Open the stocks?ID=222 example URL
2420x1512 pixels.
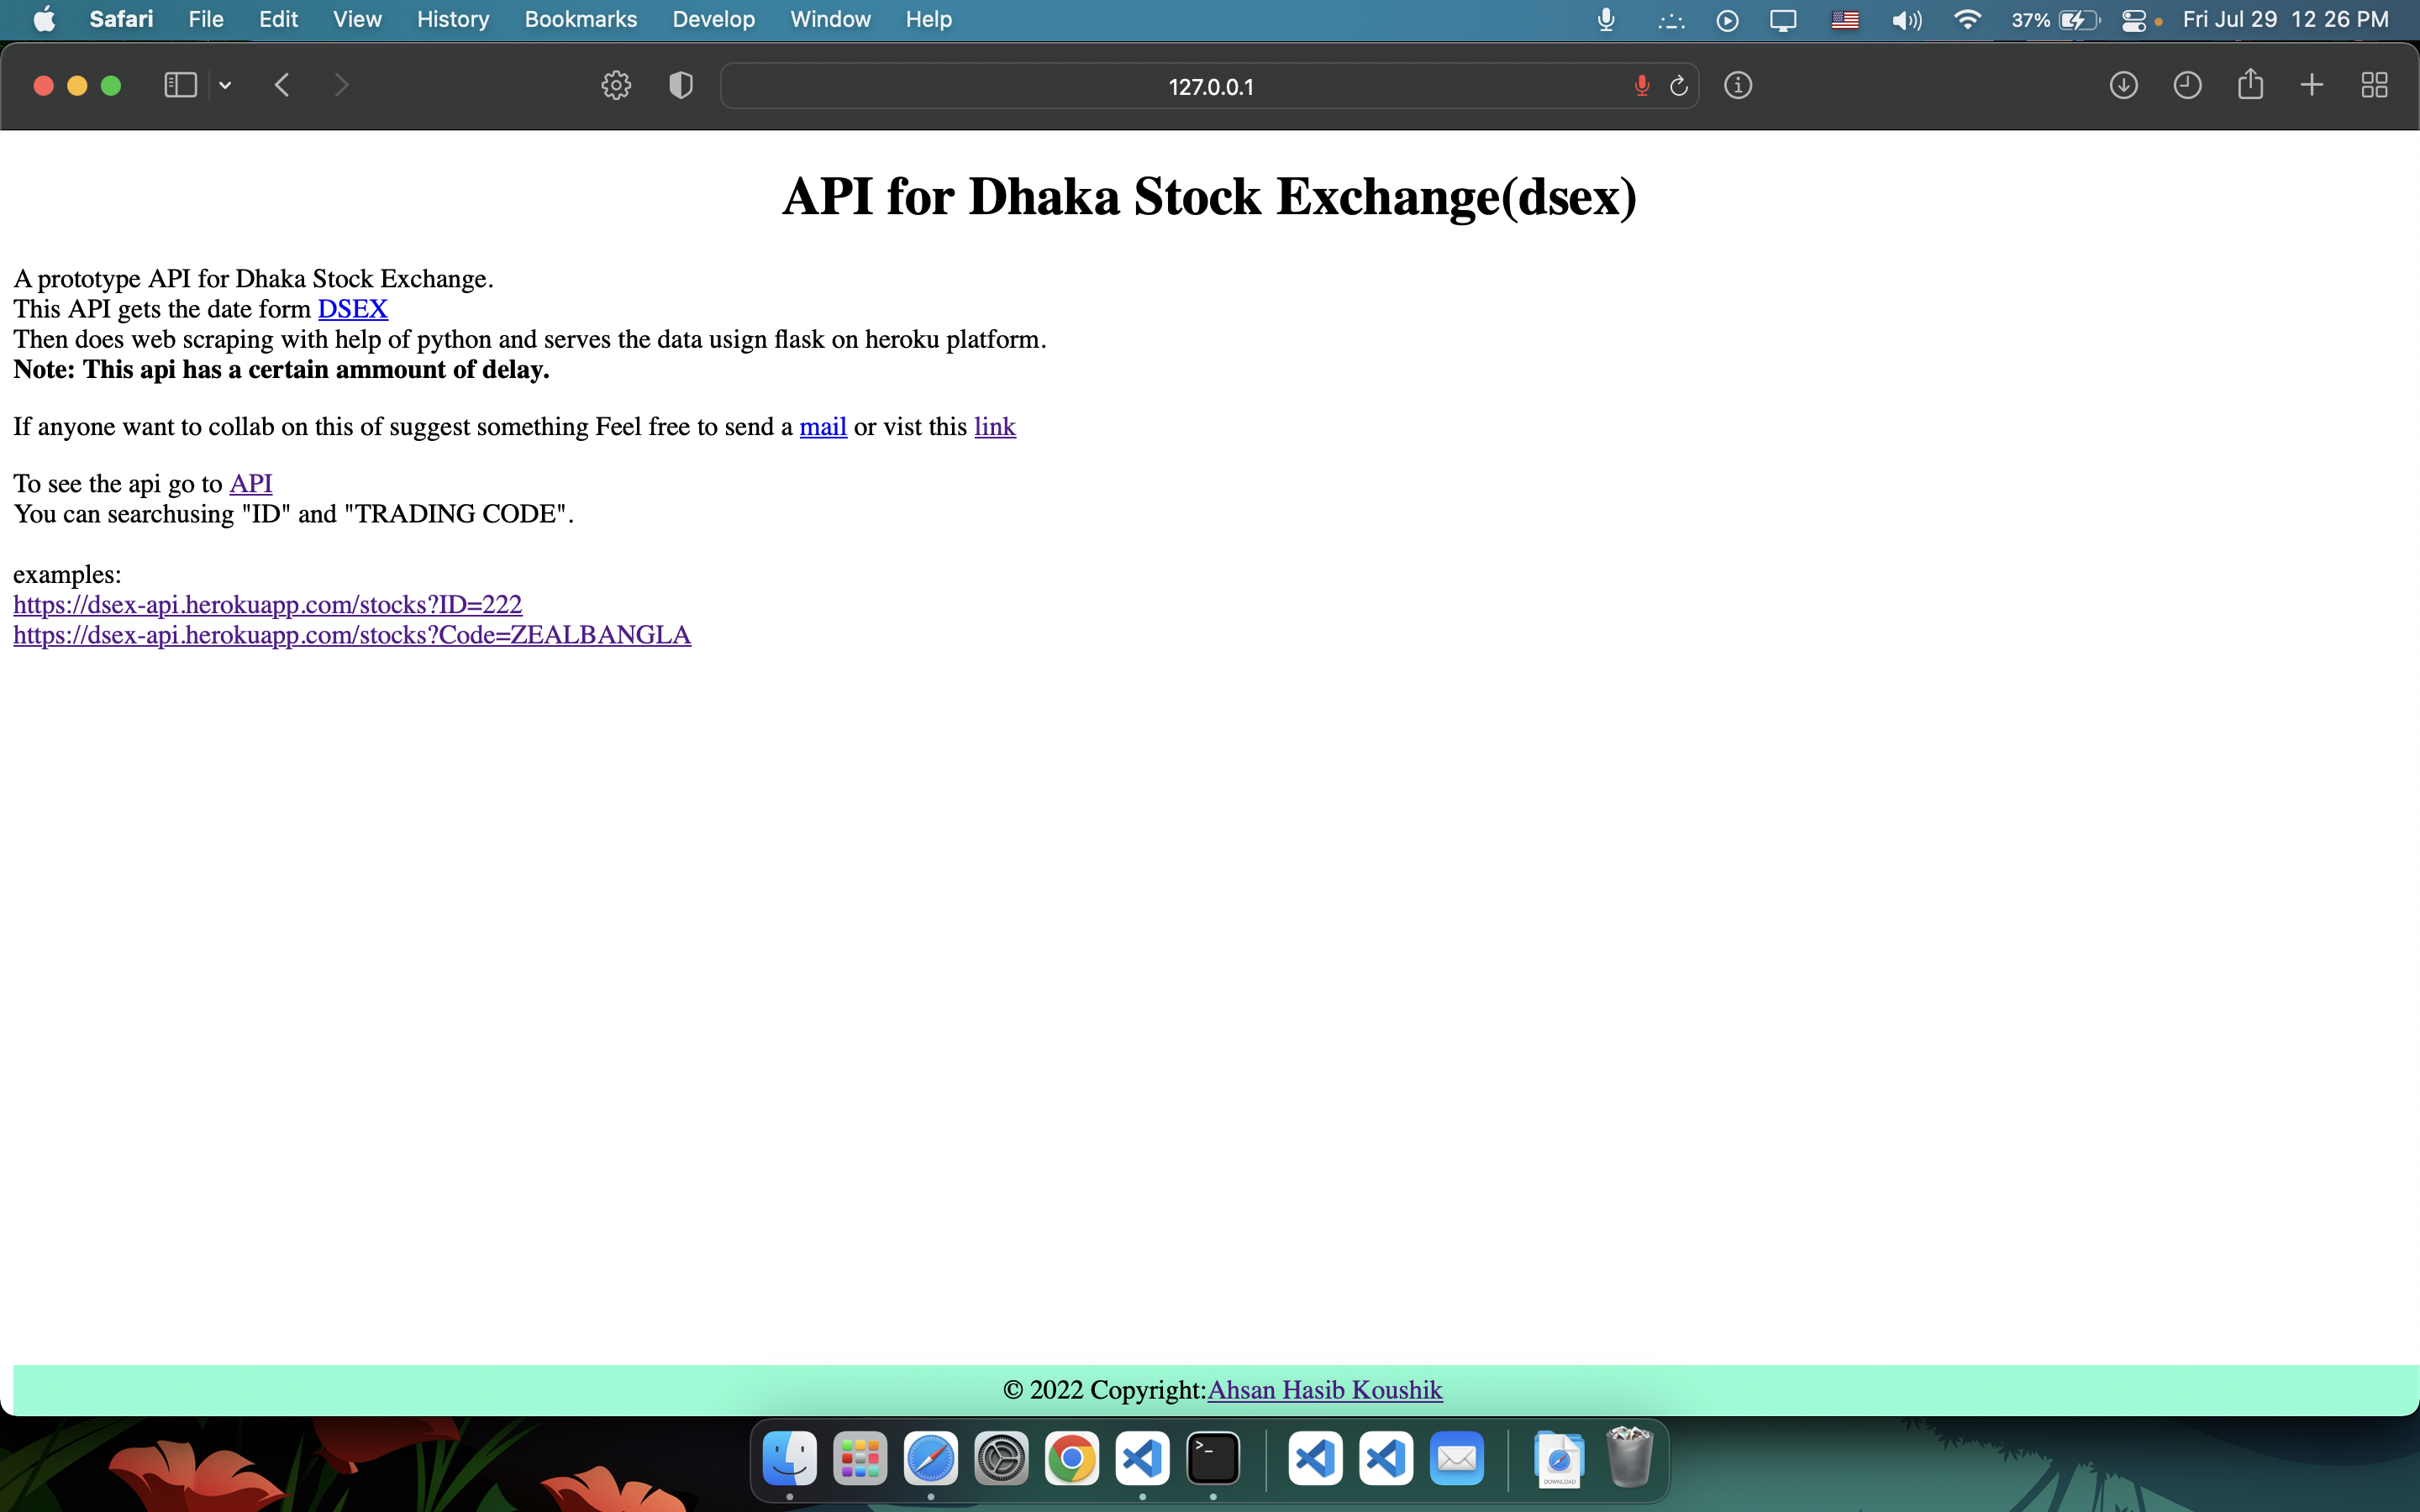tap(268, 605)
